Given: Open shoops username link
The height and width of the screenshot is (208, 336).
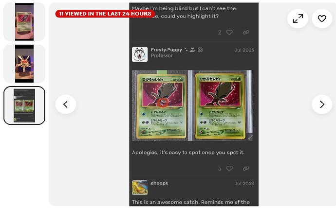Looking at the screenshot, I should coord(159,183).
